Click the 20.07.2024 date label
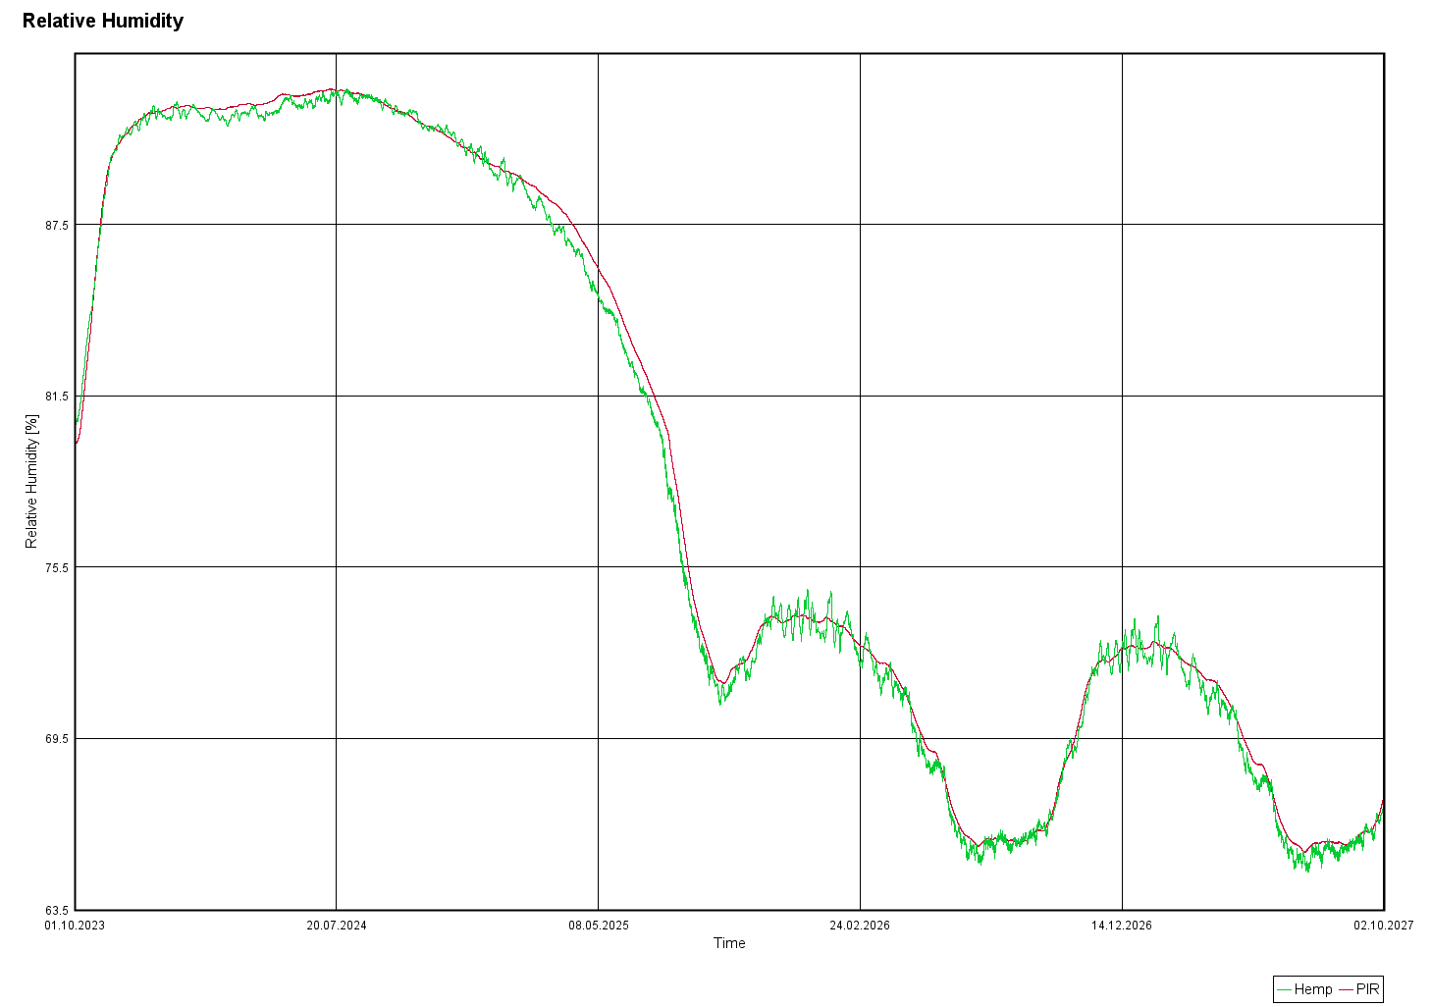 pos(337,926)
